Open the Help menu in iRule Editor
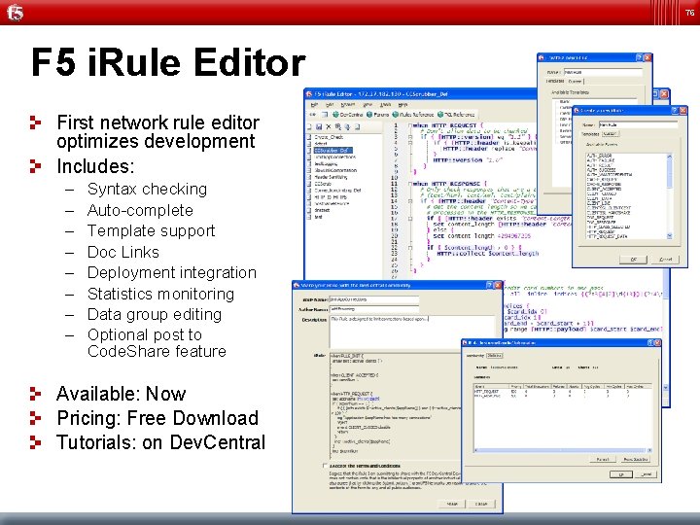This screenshot has height=525, width=700. [x=402, y=104]
